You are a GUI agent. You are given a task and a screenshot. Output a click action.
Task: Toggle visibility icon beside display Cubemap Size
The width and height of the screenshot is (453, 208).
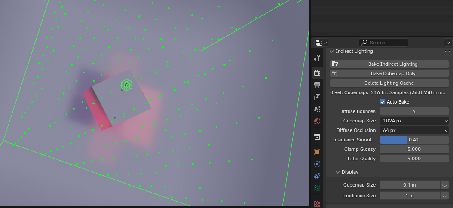(x=444, y=185)
